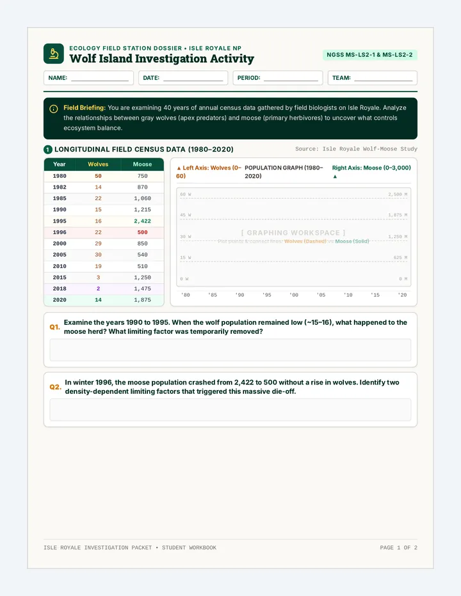
Task: Click the green microscope logo icon
Action: 54,54
